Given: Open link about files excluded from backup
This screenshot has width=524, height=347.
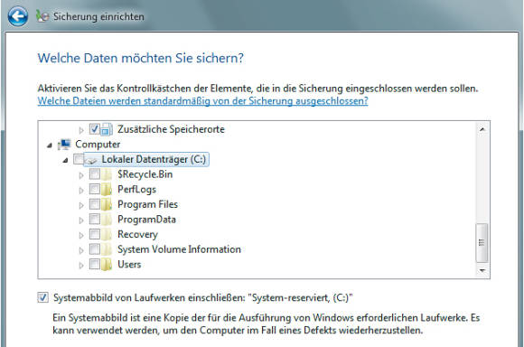Looking at the screenshot, I should (x=203, y=101).
